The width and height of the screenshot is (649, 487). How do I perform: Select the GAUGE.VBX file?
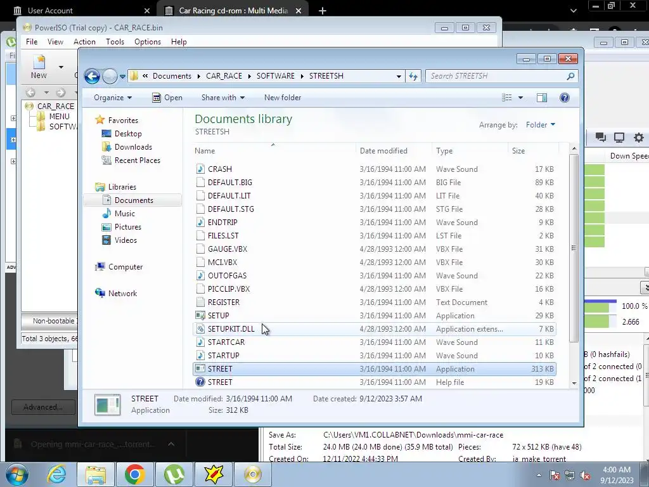(375, 249)
